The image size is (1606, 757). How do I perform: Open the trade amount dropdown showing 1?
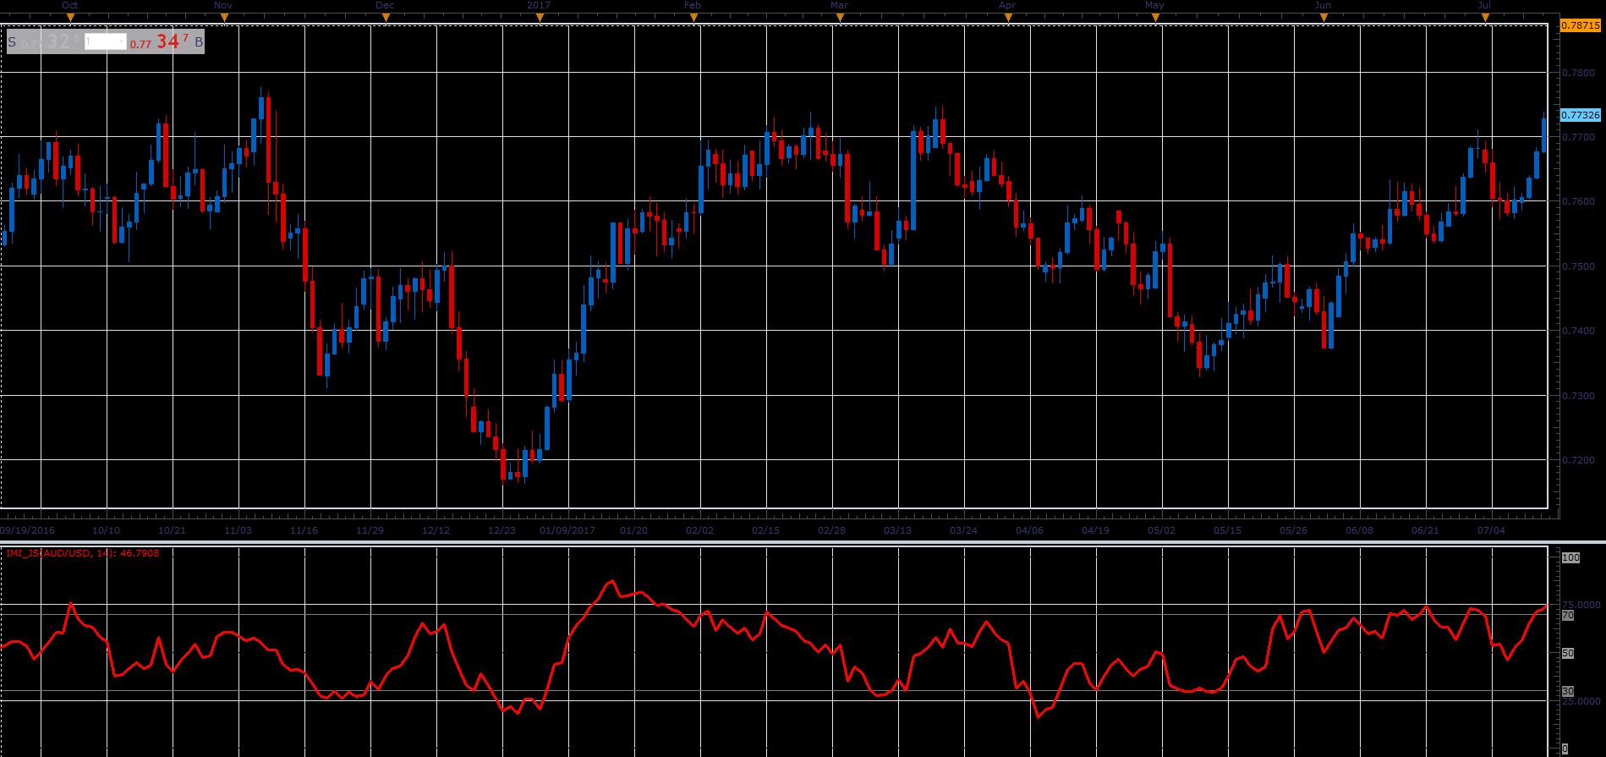point(106,41)
